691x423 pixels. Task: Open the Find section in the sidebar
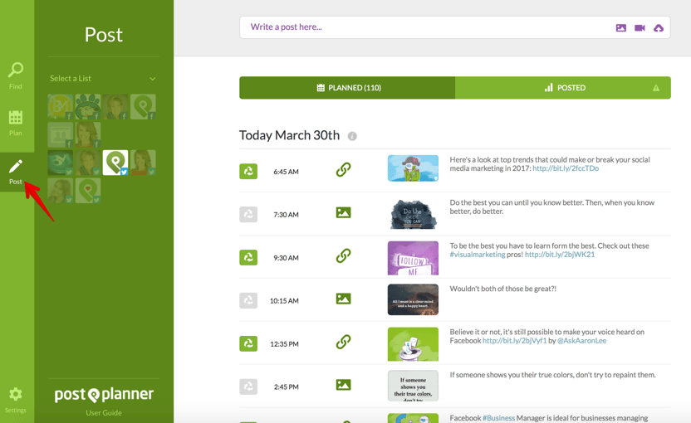16,75
